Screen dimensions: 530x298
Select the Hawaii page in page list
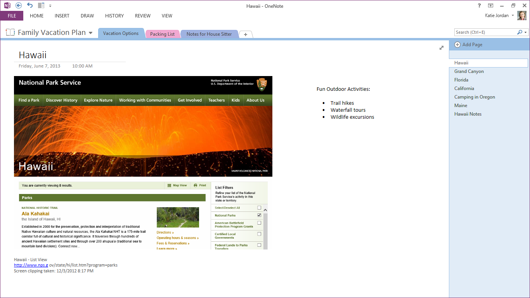pos(489,63)
